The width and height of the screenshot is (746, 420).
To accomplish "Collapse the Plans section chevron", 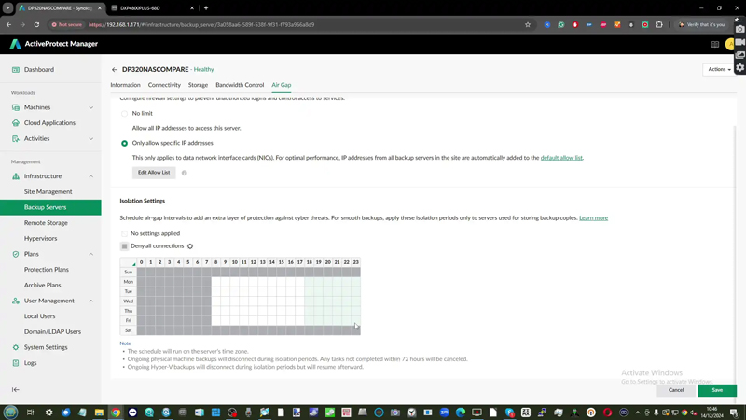I will [90, 254].
